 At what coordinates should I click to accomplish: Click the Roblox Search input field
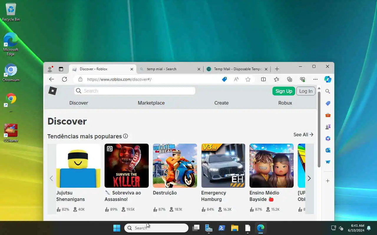pos(135,91)
